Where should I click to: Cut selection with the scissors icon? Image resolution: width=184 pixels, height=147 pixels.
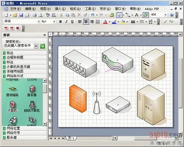tap(61, 15)
